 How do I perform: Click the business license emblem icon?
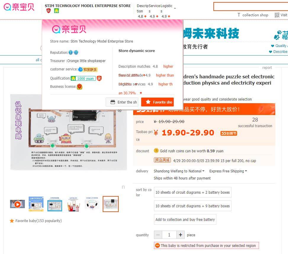tap(80, 87)
